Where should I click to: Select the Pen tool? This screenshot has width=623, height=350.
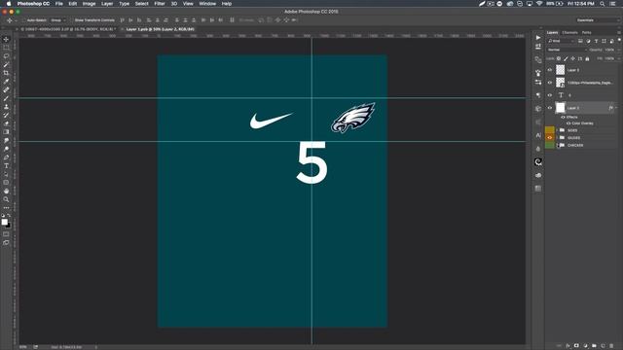tap(6, 157)
